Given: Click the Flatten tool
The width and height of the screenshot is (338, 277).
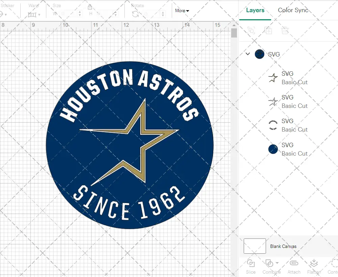Looking at the screenshot, I should pos(314,267).
